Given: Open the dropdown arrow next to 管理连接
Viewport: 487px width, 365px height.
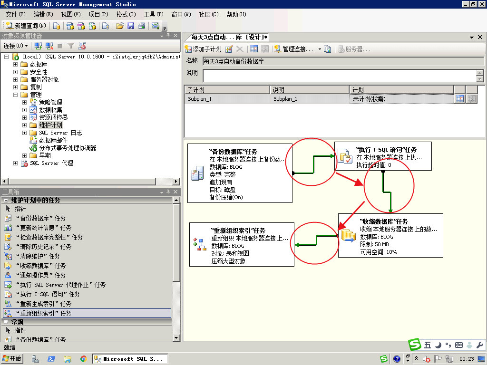Looking at the screenshot, I should (x=320, y=49).
